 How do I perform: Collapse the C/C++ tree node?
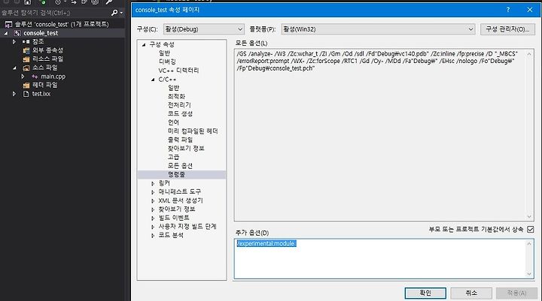tap(153, 80)
